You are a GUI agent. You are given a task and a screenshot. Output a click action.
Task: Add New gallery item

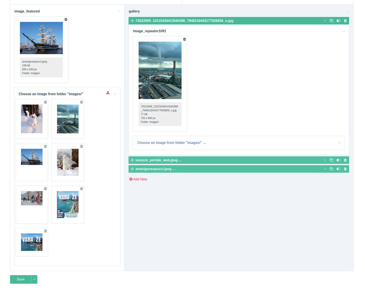[138, 179]
